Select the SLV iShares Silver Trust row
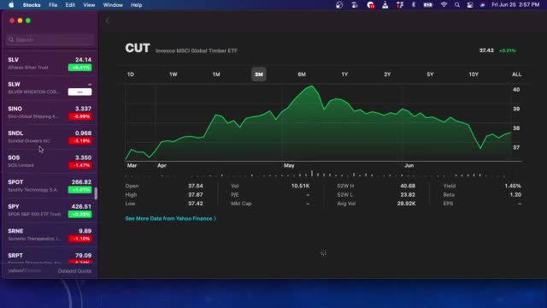 [50, 63]
